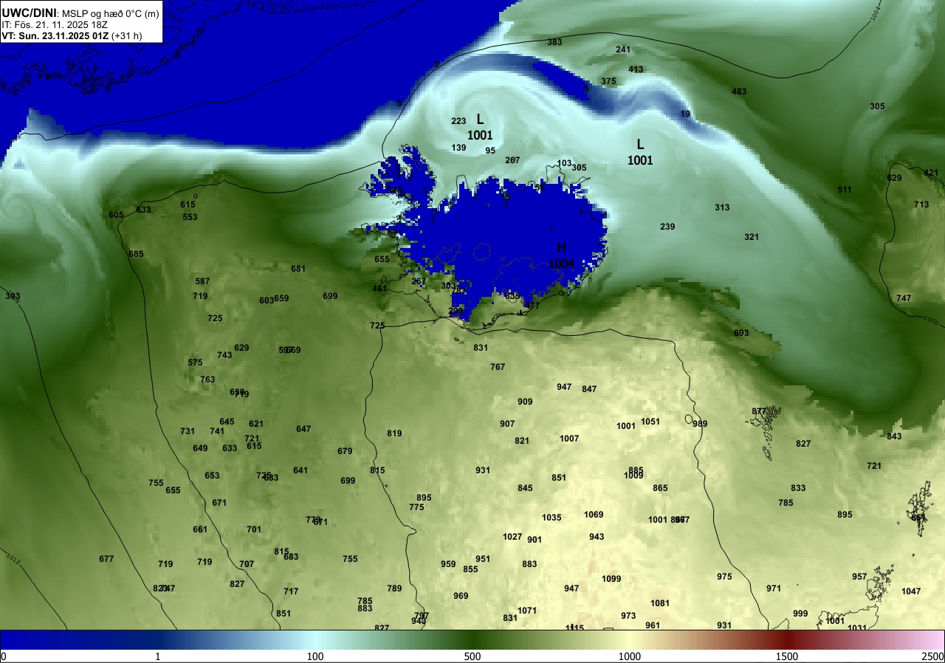Click the map value '693'

(x=741, y=333)
